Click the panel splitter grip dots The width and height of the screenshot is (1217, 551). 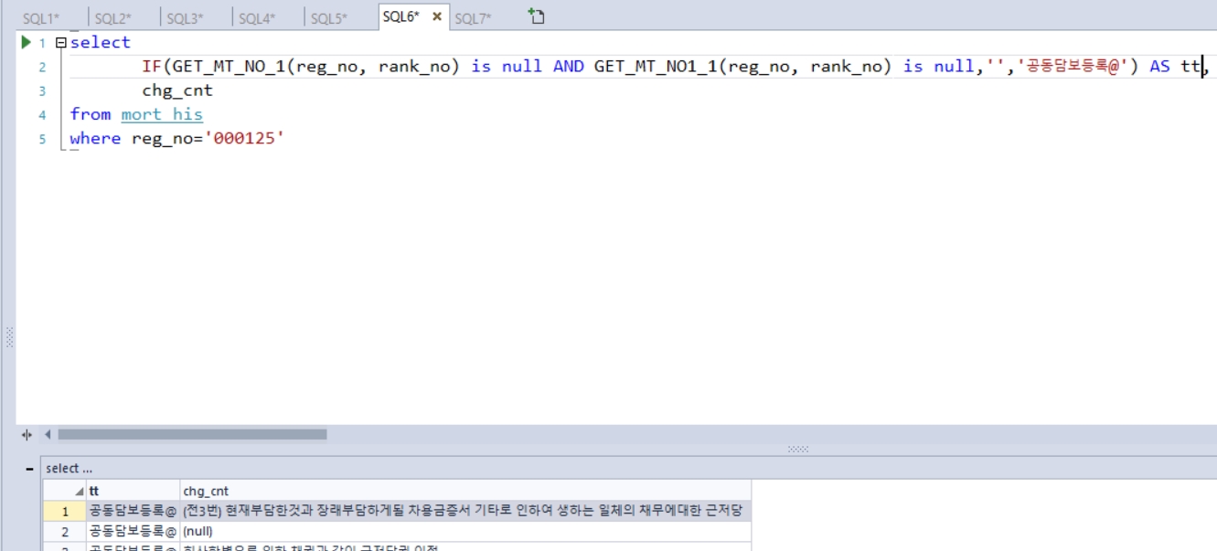tap(798, 449)
